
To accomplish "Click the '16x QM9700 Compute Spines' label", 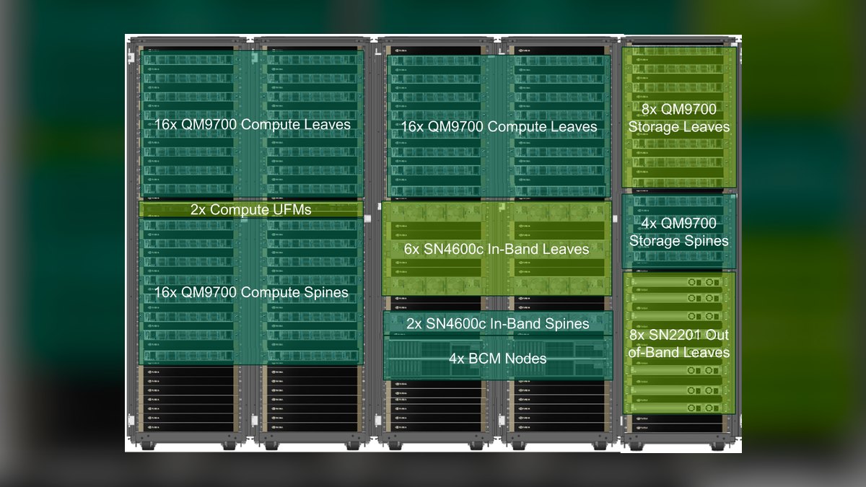I will [x=251, y=293].
